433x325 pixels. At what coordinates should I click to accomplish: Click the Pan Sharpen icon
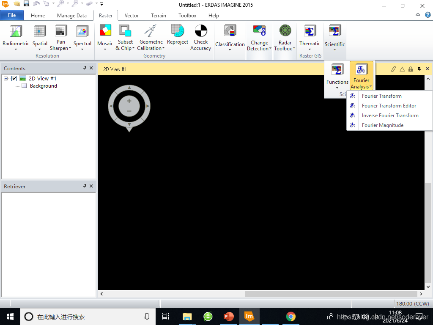click(x=61, y=30)
